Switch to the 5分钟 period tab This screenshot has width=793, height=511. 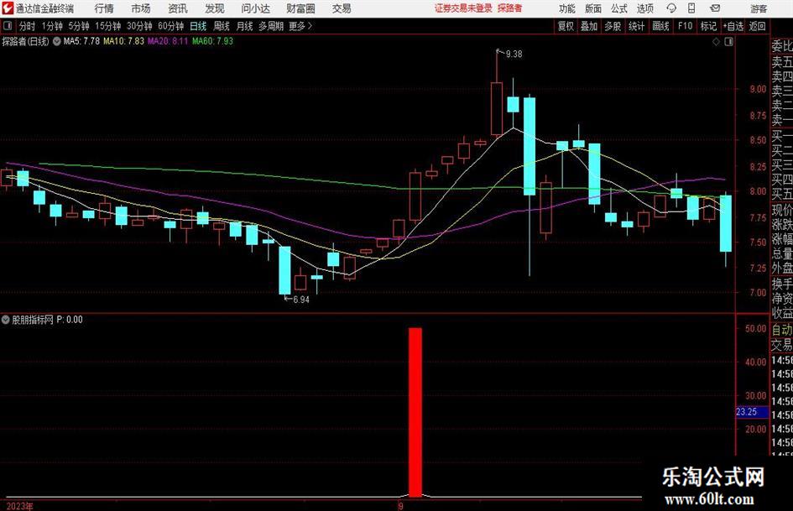click(78, 26)
